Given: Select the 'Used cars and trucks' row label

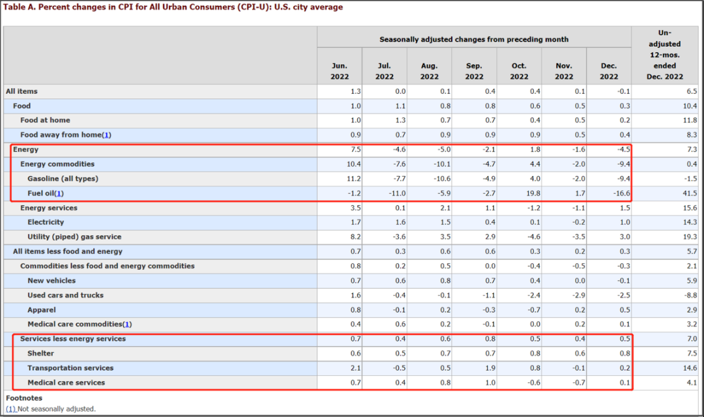Looking at the screenshot, I should click(65, 295).
